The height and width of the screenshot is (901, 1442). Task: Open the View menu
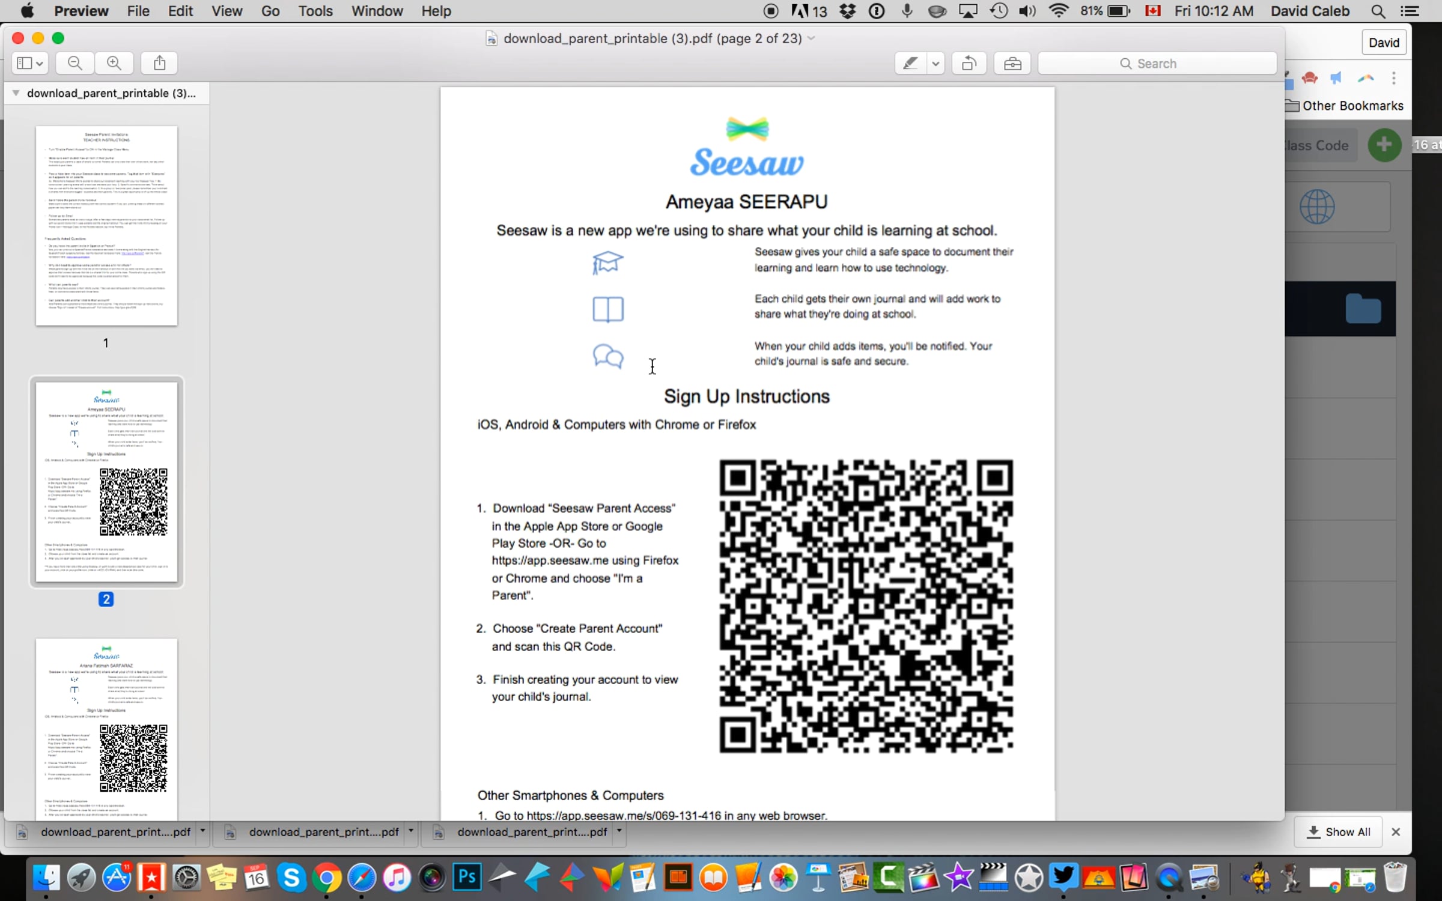click(227, 11)
